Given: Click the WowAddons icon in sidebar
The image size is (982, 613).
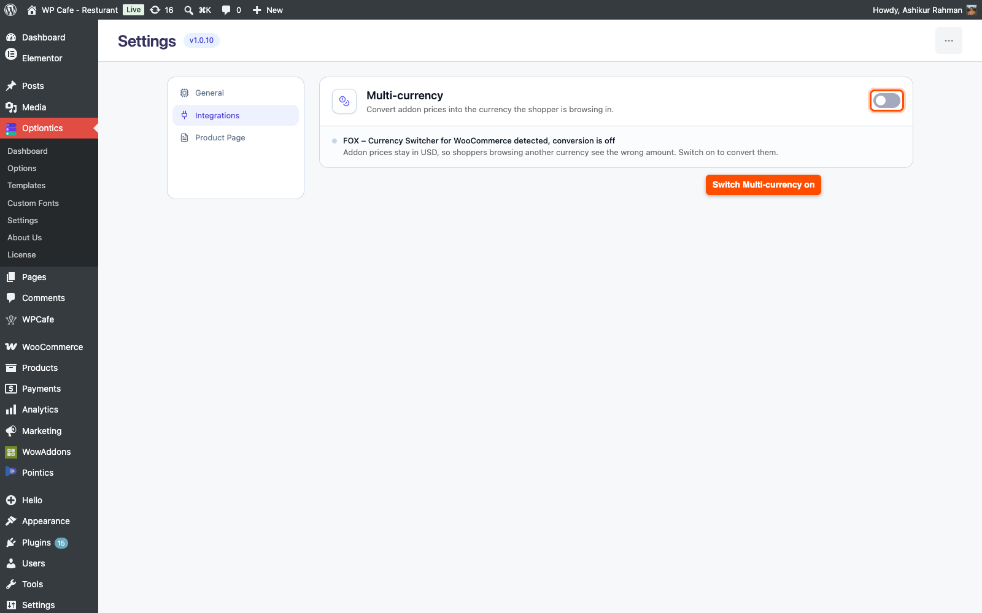Looking at the screenshot, I should pyautogui.click(x=11, y=452).
